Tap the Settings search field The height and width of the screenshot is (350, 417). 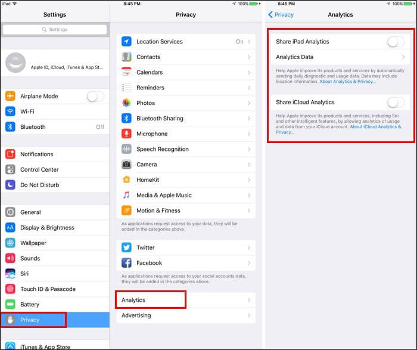[55, 29]
